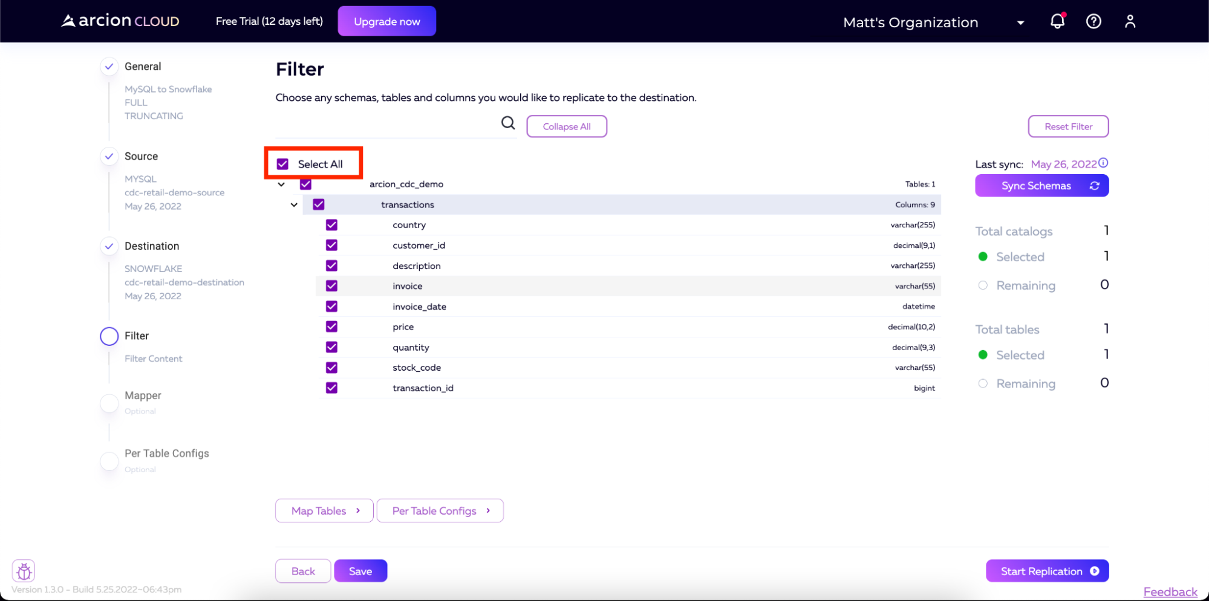This screenshot has width=1209, height=601.
Task: Click the May 26, 2022 last sync date
Action: [1063, 164]
